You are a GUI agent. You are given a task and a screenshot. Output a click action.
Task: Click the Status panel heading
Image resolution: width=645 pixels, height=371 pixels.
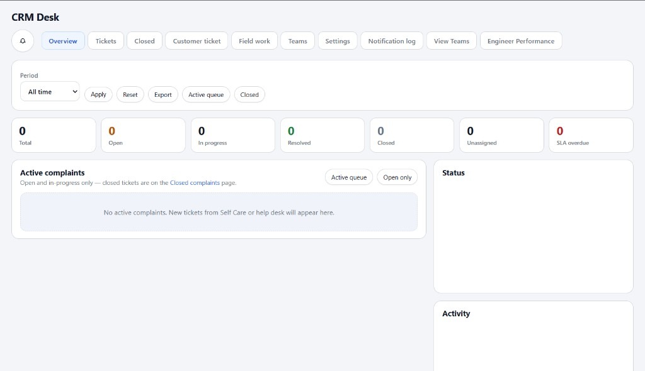coord(454,173)
